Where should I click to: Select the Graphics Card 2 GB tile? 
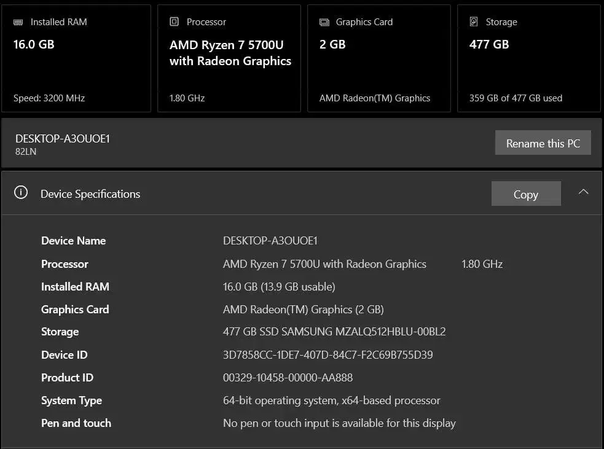click(x=378, y=59)
